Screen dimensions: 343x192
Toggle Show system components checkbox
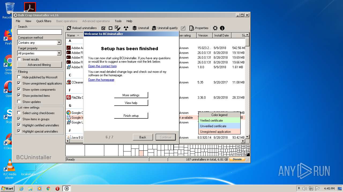point(19,89)
